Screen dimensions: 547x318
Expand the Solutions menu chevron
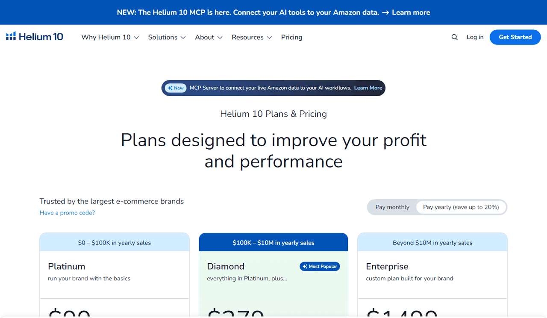tap(183, 38)
